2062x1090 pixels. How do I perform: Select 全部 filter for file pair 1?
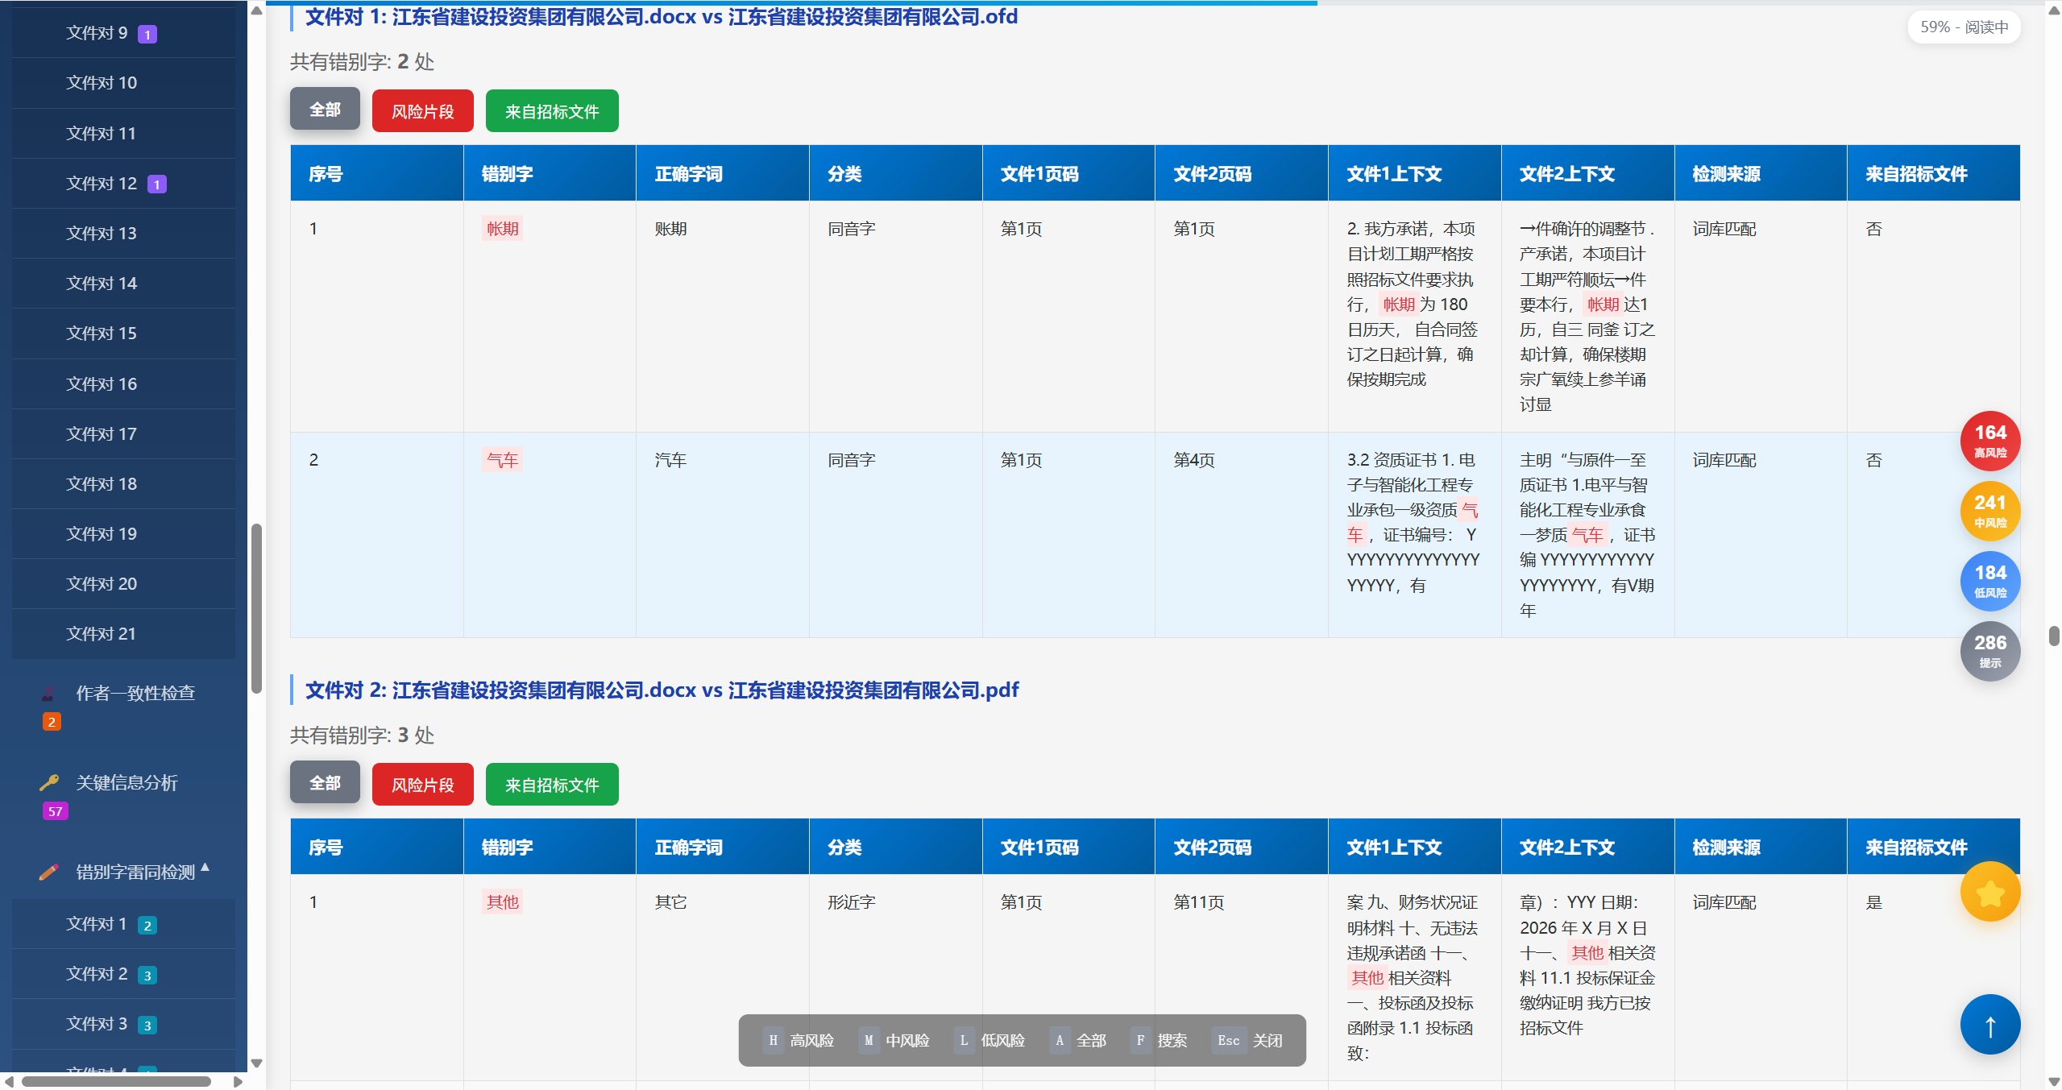click(x=325, y=110)
